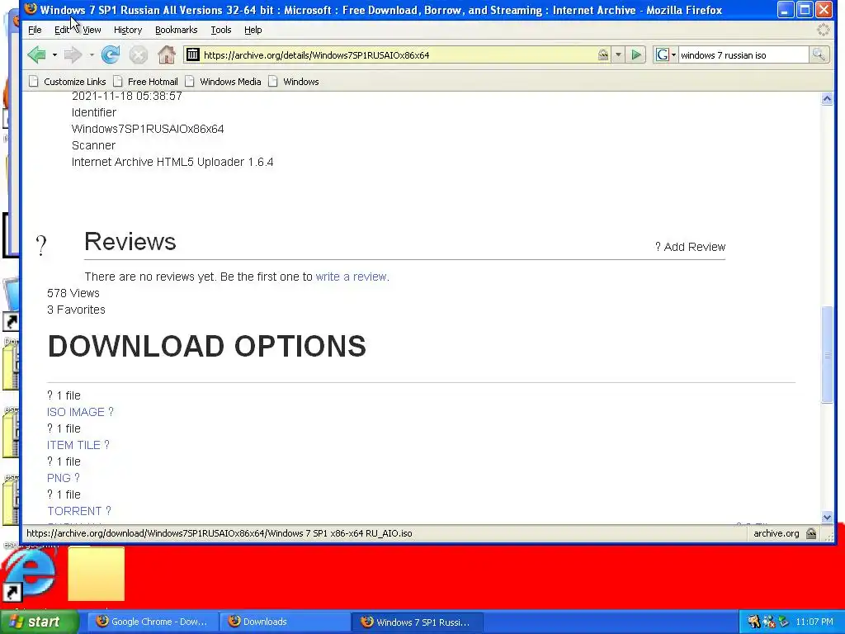This screenshot has height=634, width=845.
Task: Open the View menu
Action: click(92, 30)
